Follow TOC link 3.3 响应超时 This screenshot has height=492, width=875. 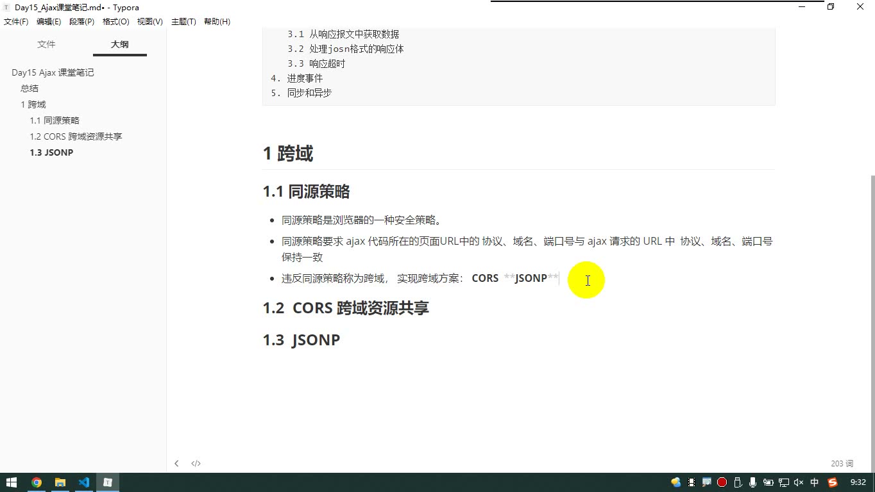[316, 63]
